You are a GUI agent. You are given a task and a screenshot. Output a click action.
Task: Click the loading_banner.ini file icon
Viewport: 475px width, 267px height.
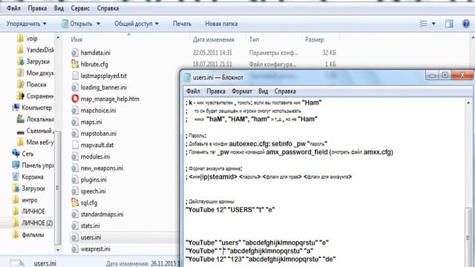tap(75, 88)
